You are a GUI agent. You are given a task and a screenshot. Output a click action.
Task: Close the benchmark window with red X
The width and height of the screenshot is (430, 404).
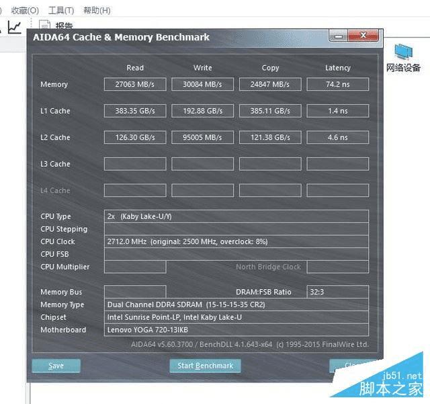point(363,36)
